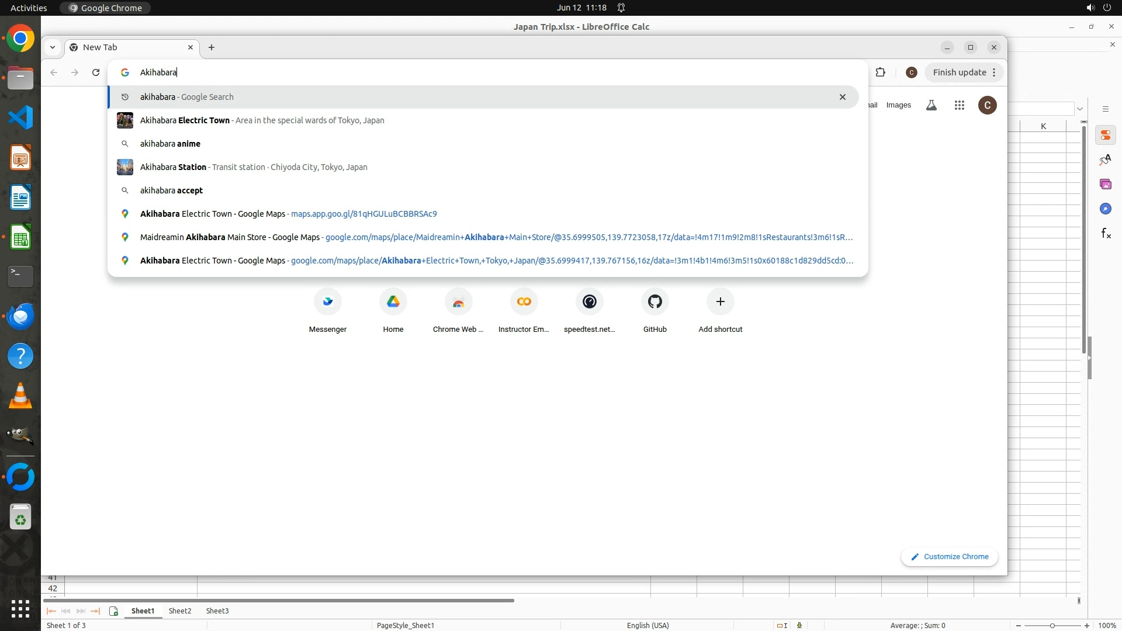Open the Images link

click(898, 105)
